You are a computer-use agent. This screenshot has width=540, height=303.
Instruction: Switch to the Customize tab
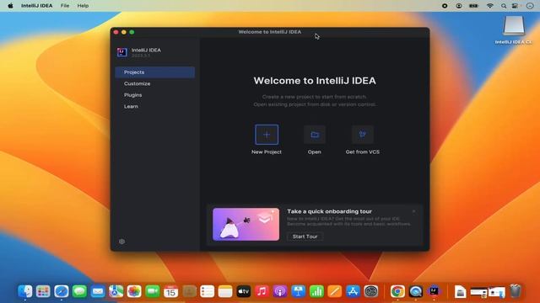click(x=155, y=83)
